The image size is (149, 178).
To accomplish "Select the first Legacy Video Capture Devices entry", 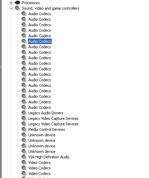I will pos(53,118).
